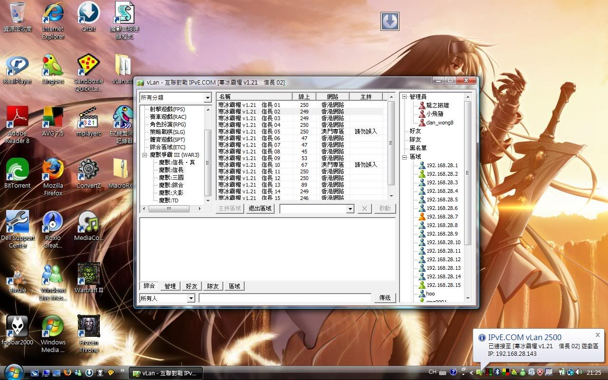Launch BitTorrent from the desktop

point(18,170)
